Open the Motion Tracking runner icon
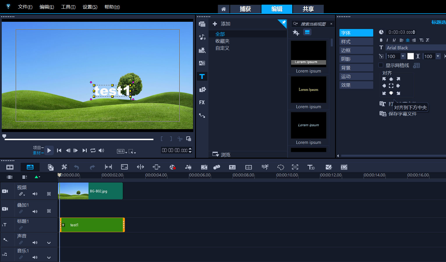 [x=265, y=167]
